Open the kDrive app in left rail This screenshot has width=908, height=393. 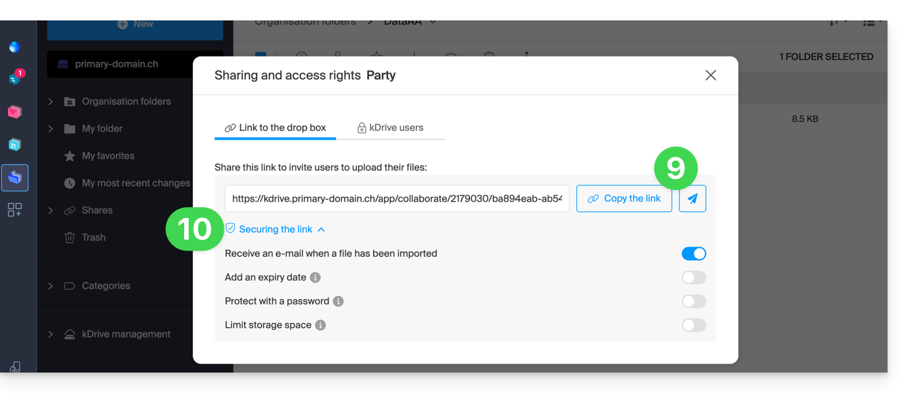tap(14, 178)
